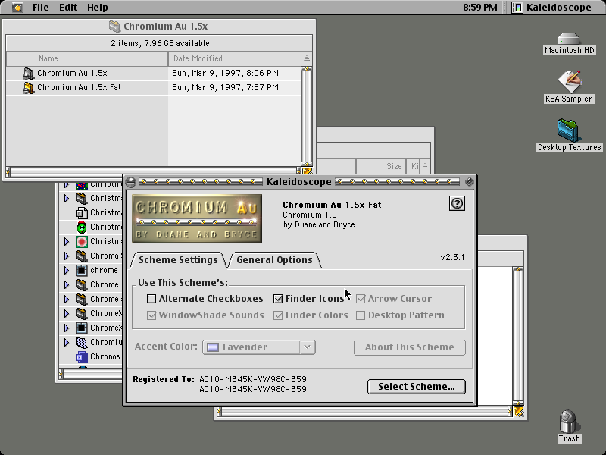The width and height of the screenshot is (606, 455).
Task: Select the Chroma folder icon
Action: (81, 256)
